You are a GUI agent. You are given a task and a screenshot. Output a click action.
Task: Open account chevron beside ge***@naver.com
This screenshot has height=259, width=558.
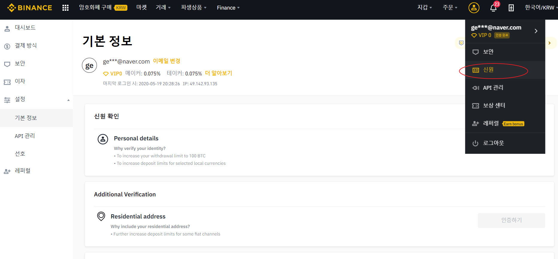(536, 31)
